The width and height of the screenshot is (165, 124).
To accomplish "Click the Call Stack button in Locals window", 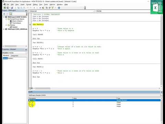I will pos(161,95).
